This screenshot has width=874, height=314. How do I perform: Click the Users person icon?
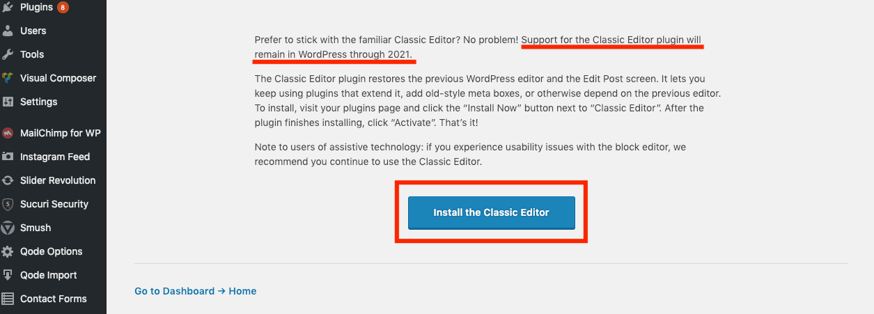8,31
